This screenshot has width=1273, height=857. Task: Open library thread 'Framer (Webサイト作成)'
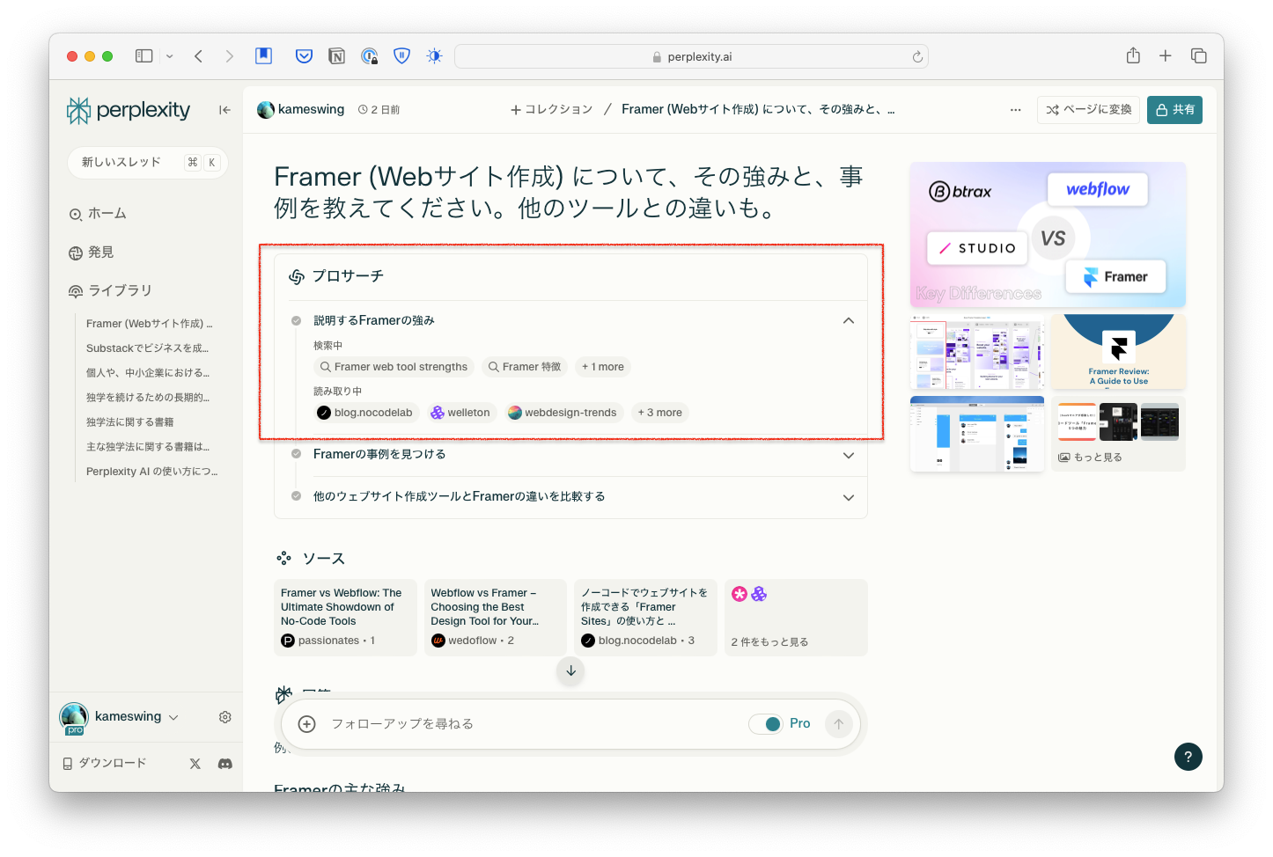click(x=150, y=324)
